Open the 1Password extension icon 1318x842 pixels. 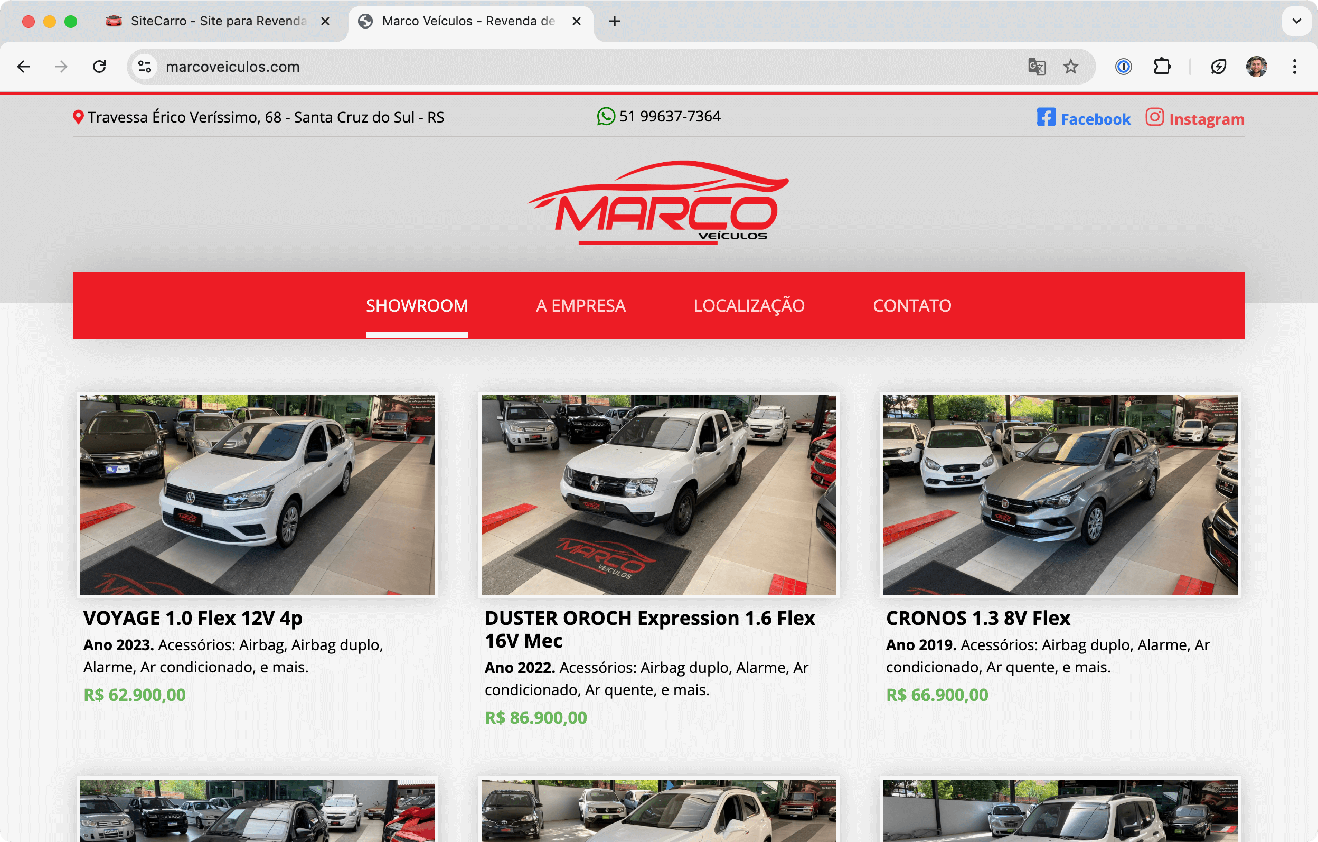[x=1123, y=67]
